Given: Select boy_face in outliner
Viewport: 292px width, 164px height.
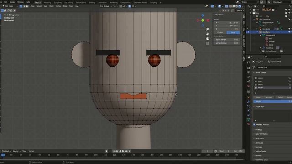Looking at the screenshot, I should (x=266, y=32).
